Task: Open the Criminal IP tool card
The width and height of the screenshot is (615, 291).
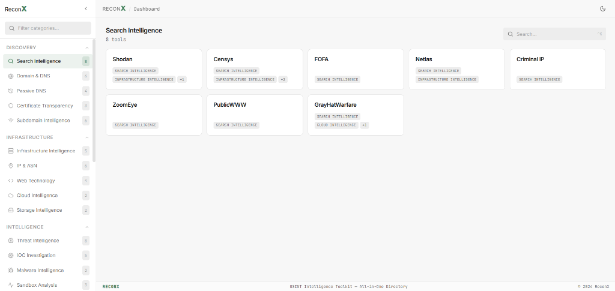Action: [558, 70]
